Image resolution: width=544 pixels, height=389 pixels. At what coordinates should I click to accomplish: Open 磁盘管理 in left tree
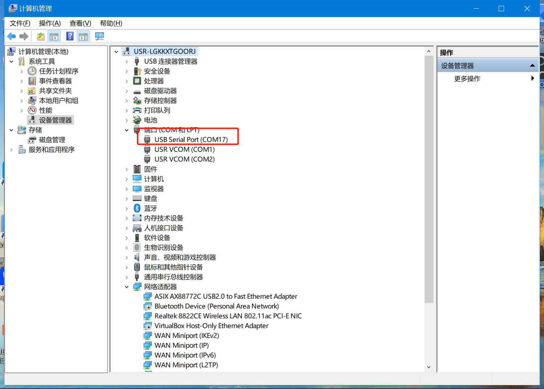click(x=52, y=140)
